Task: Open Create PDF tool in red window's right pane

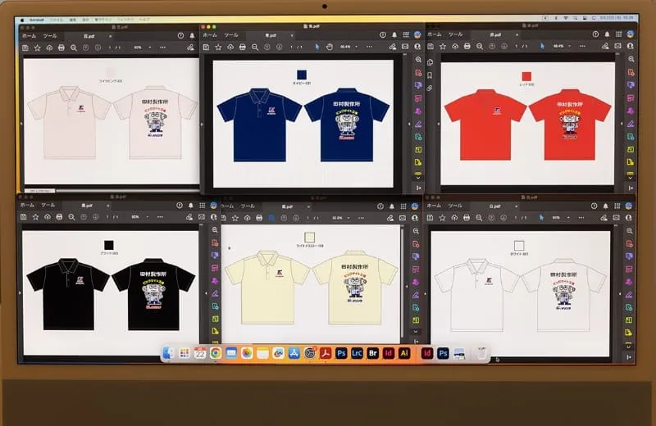Action: tap(631, 72)
